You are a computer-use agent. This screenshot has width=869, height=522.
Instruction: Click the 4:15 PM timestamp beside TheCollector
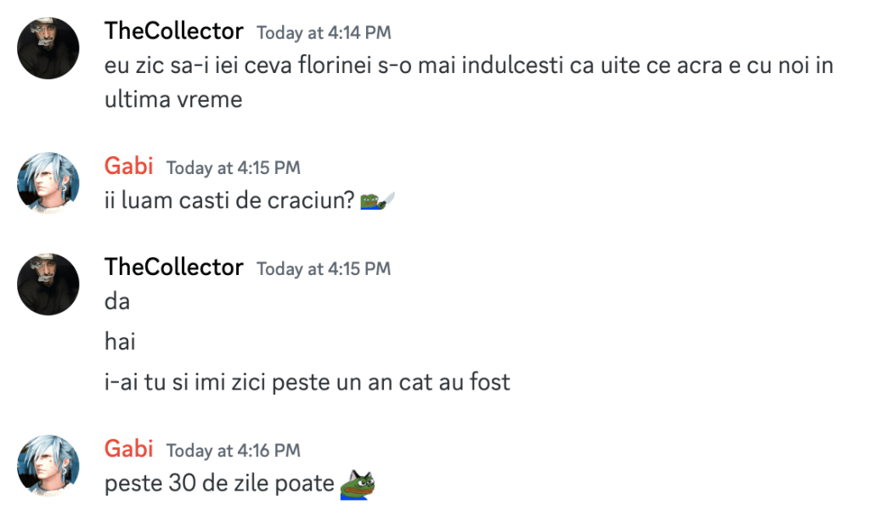pos(324,269)
